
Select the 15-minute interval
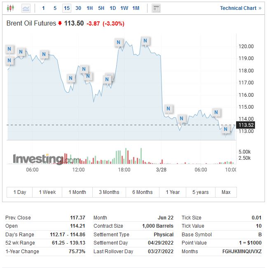pyautogui.click(x=67, y=8)
